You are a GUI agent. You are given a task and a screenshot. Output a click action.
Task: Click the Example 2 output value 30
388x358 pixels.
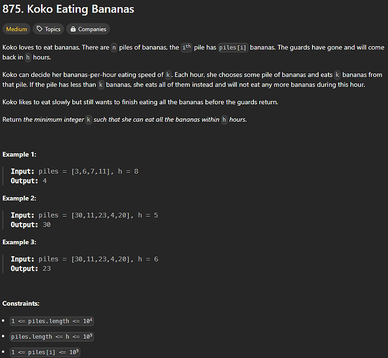click(47, 225)
